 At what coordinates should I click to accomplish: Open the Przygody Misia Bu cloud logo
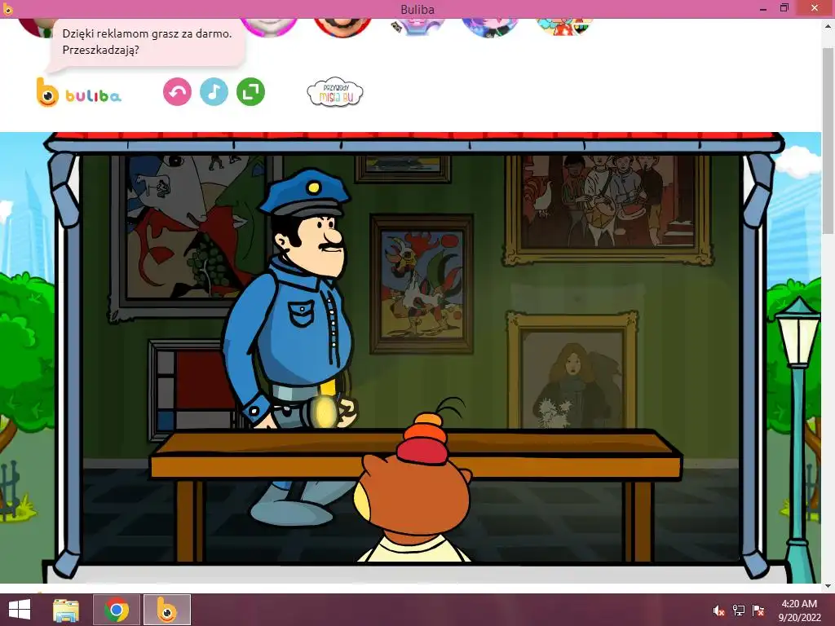coord(335,93)
